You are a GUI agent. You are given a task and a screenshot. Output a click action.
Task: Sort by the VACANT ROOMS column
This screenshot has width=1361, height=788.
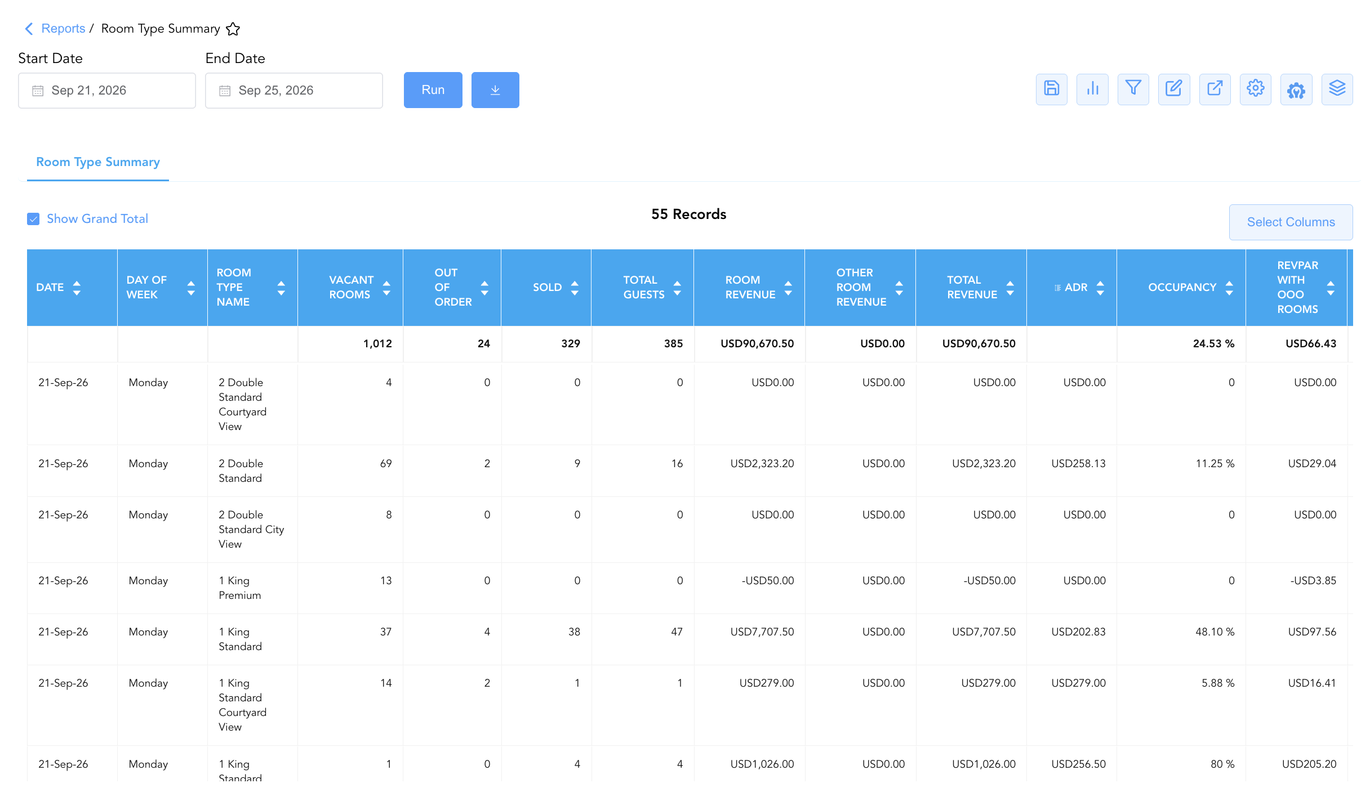[386, 288]
